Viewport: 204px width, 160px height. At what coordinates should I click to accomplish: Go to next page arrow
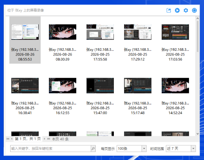point(45,139)
